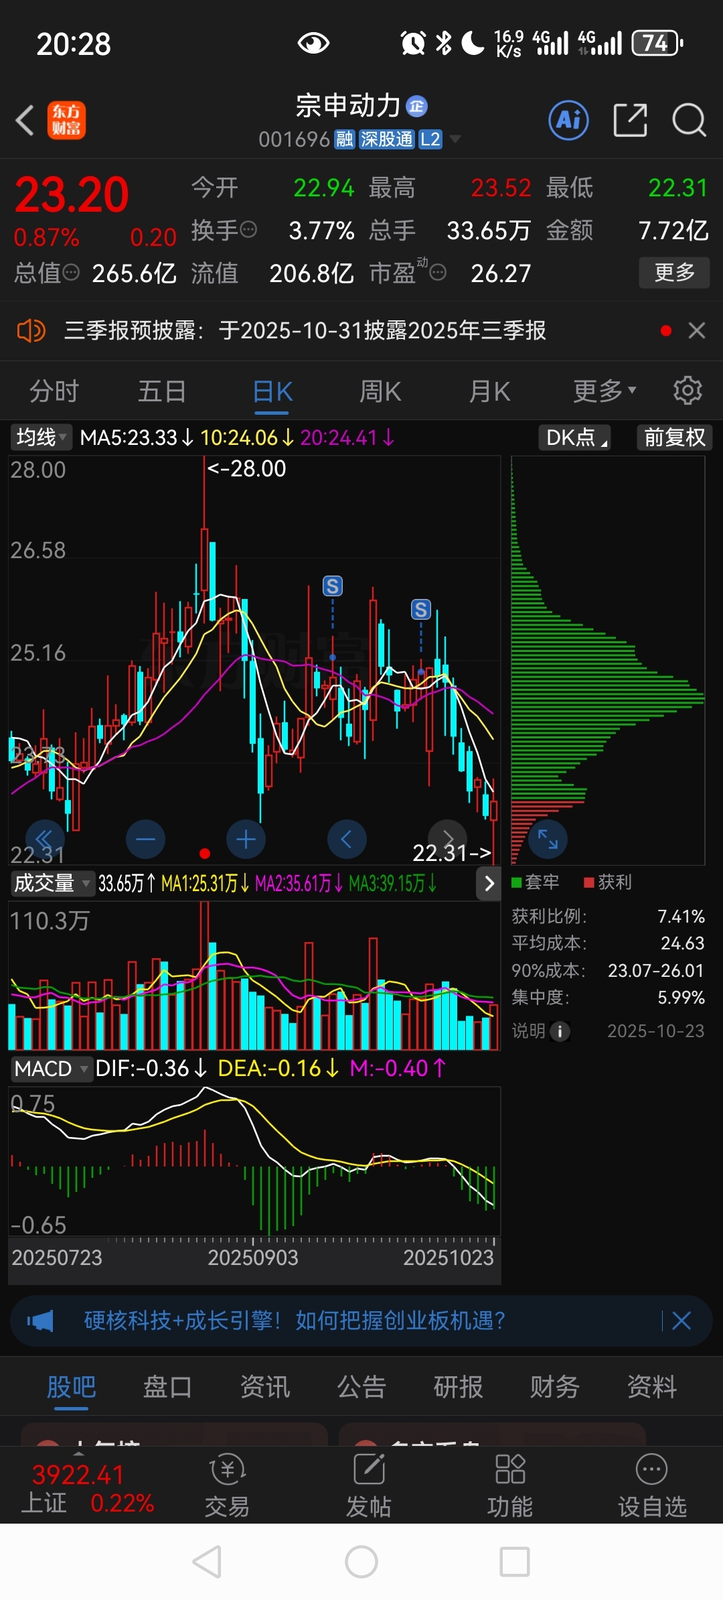Open the 盘口 tab
The width and height of the screenshot is (723, 1600).
tap(168, 1386)
